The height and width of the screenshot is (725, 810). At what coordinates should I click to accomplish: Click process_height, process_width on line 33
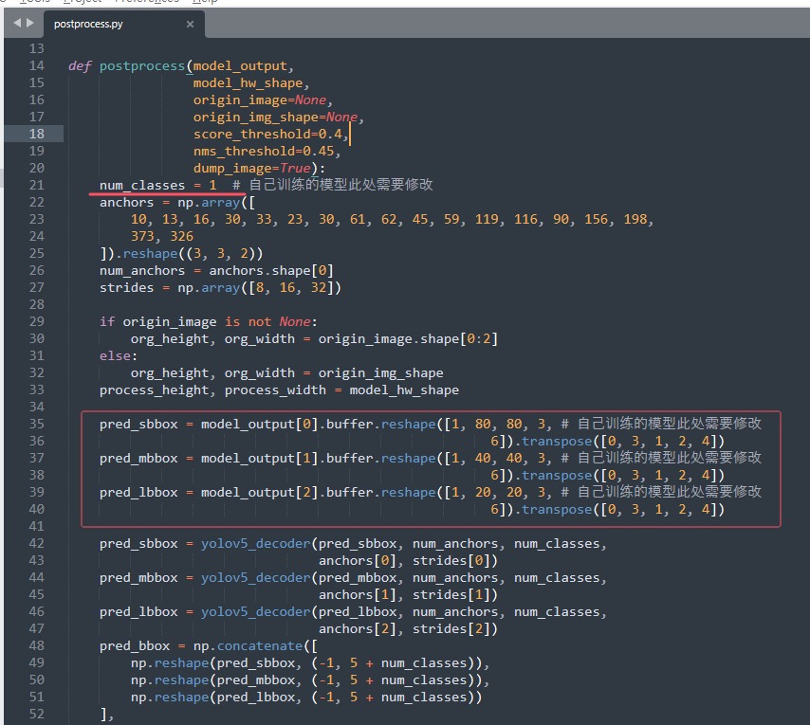click(212, 390)
